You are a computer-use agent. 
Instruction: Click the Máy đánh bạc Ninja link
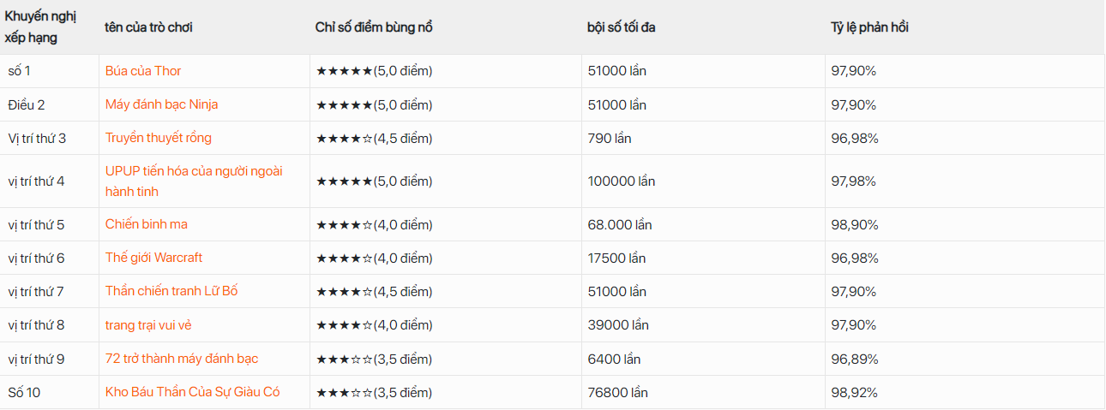161,104
